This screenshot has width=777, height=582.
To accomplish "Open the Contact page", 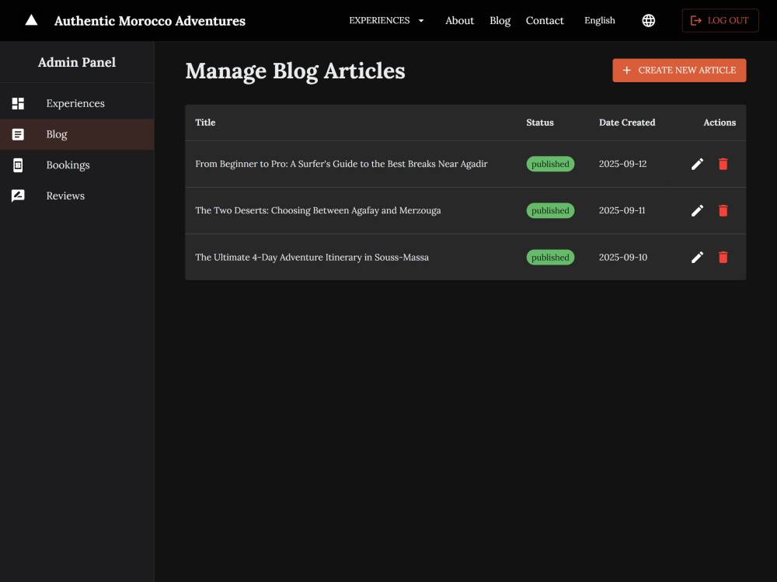I will point(545,20).
